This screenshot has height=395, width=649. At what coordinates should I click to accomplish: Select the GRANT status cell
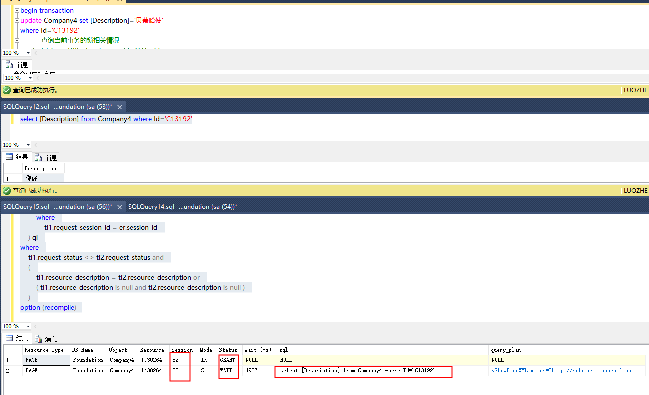229,360
